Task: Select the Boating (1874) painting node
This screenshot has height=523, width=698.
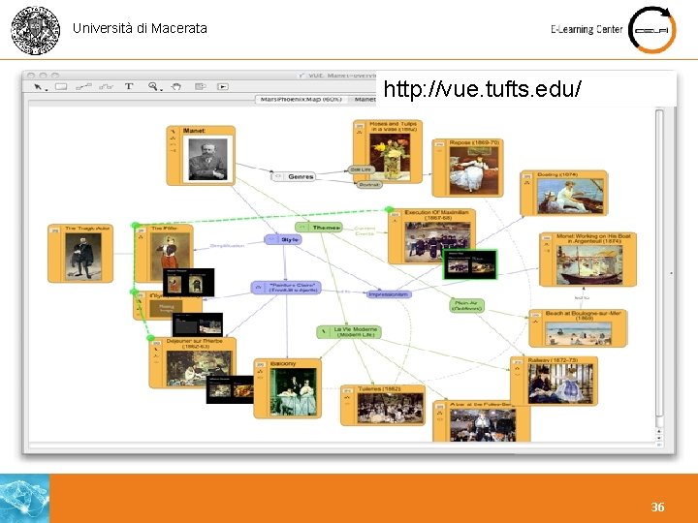Action: pos(563,193)
